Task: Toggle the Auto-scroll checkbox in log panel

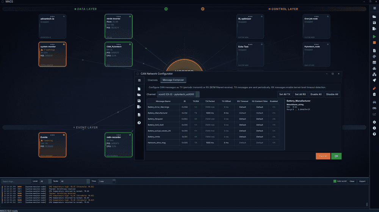Action: (335, 181)
